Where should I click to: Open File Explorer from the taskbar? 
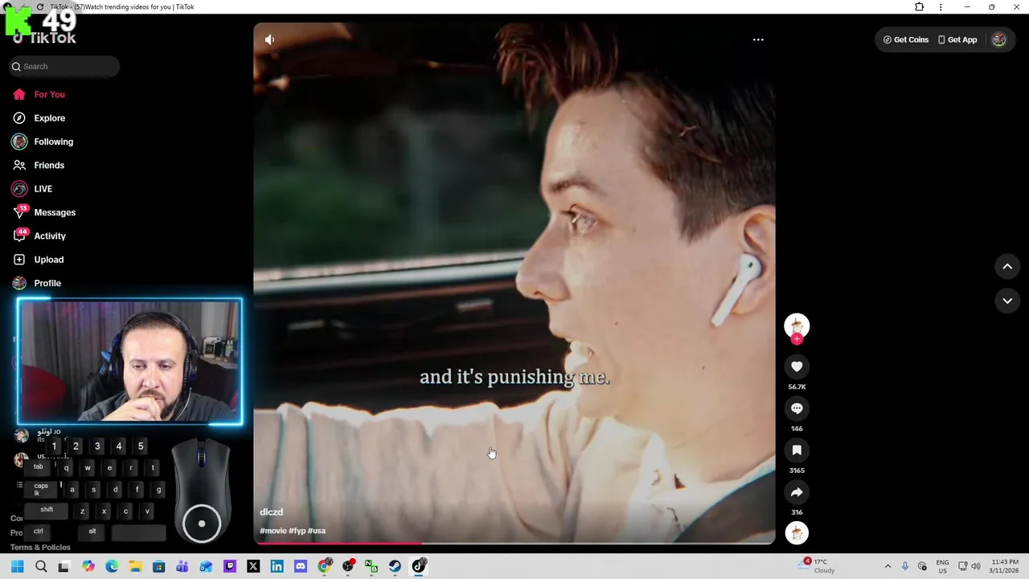tap(135, 566)
